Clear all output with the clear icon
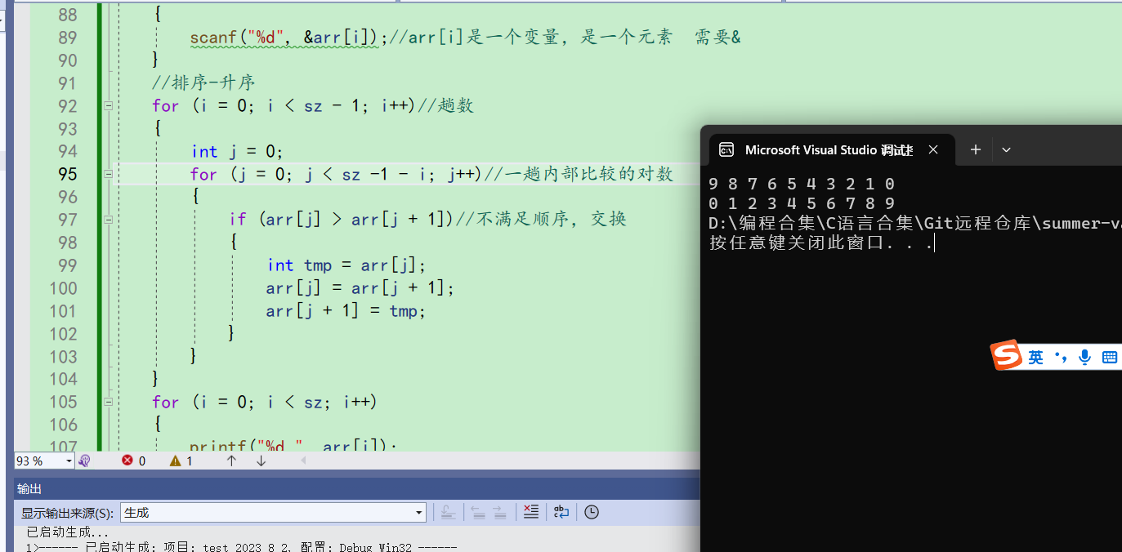This screenshot has height=552, width=1122. (531, 512)
